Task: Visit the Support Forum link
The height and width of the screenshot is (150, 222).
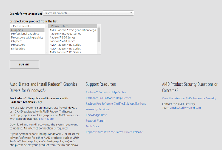Action: tap(96, 120)
